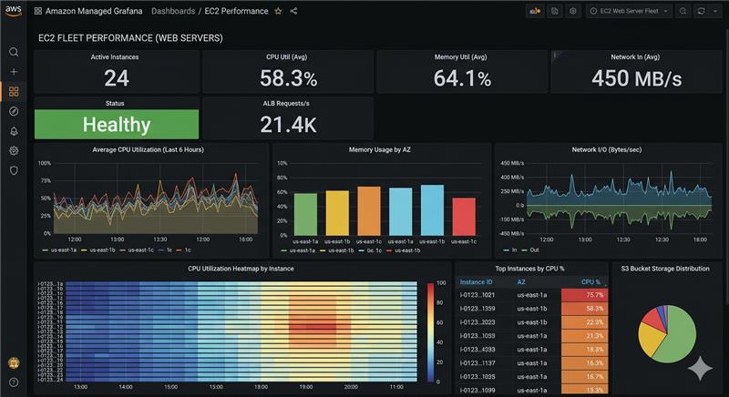This screenshot has height=397, width=729.
Task: Click the Instance ID column header
Action: click(477, 282)
